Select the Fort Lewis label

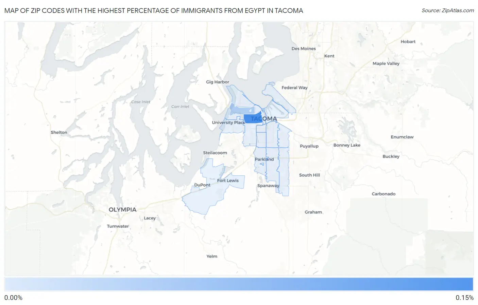[x=228, y=180]
